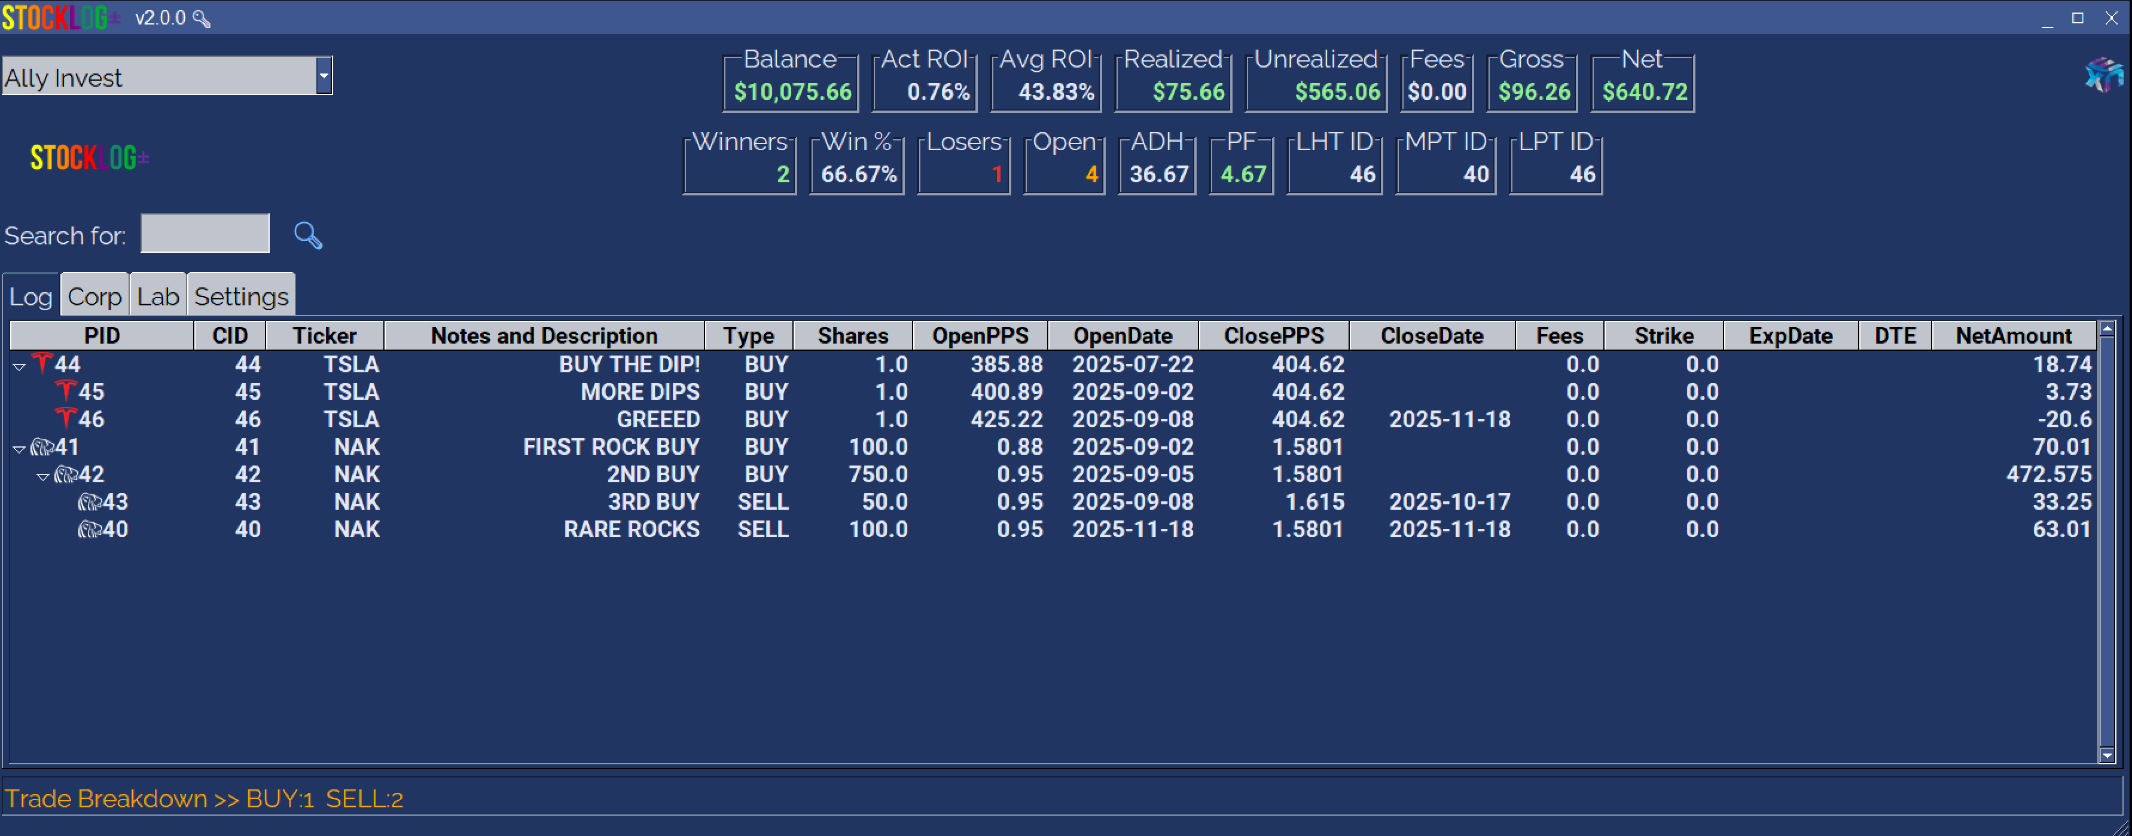Click the mammoth icon on row 43
The image size is (2132, 836).
pos(89,502)
